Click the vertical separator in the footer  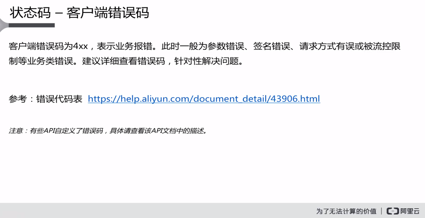tap(381, 211)
